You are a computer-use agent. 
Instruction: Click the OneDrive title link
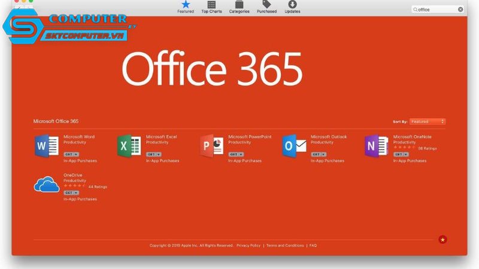coord(72,175)
